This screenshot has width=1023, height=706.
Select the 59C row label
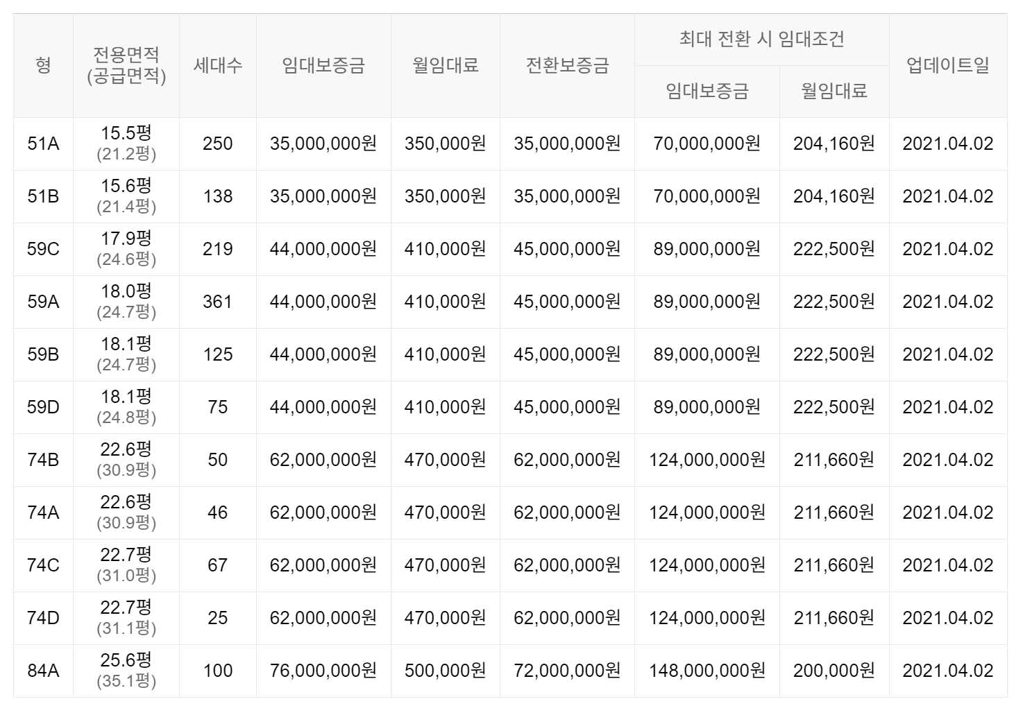click(43, 249)
